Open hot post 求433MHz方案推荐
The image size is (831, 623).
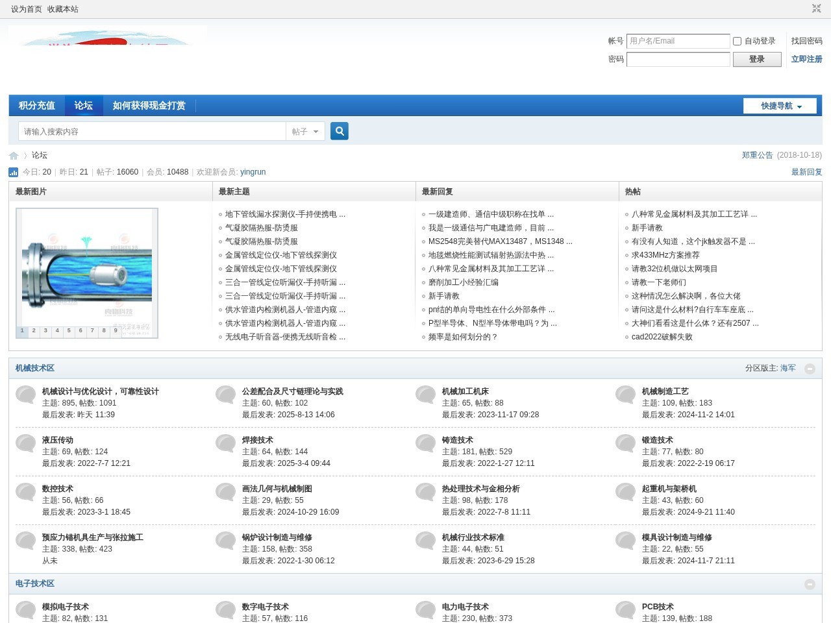tap(665, 255)
